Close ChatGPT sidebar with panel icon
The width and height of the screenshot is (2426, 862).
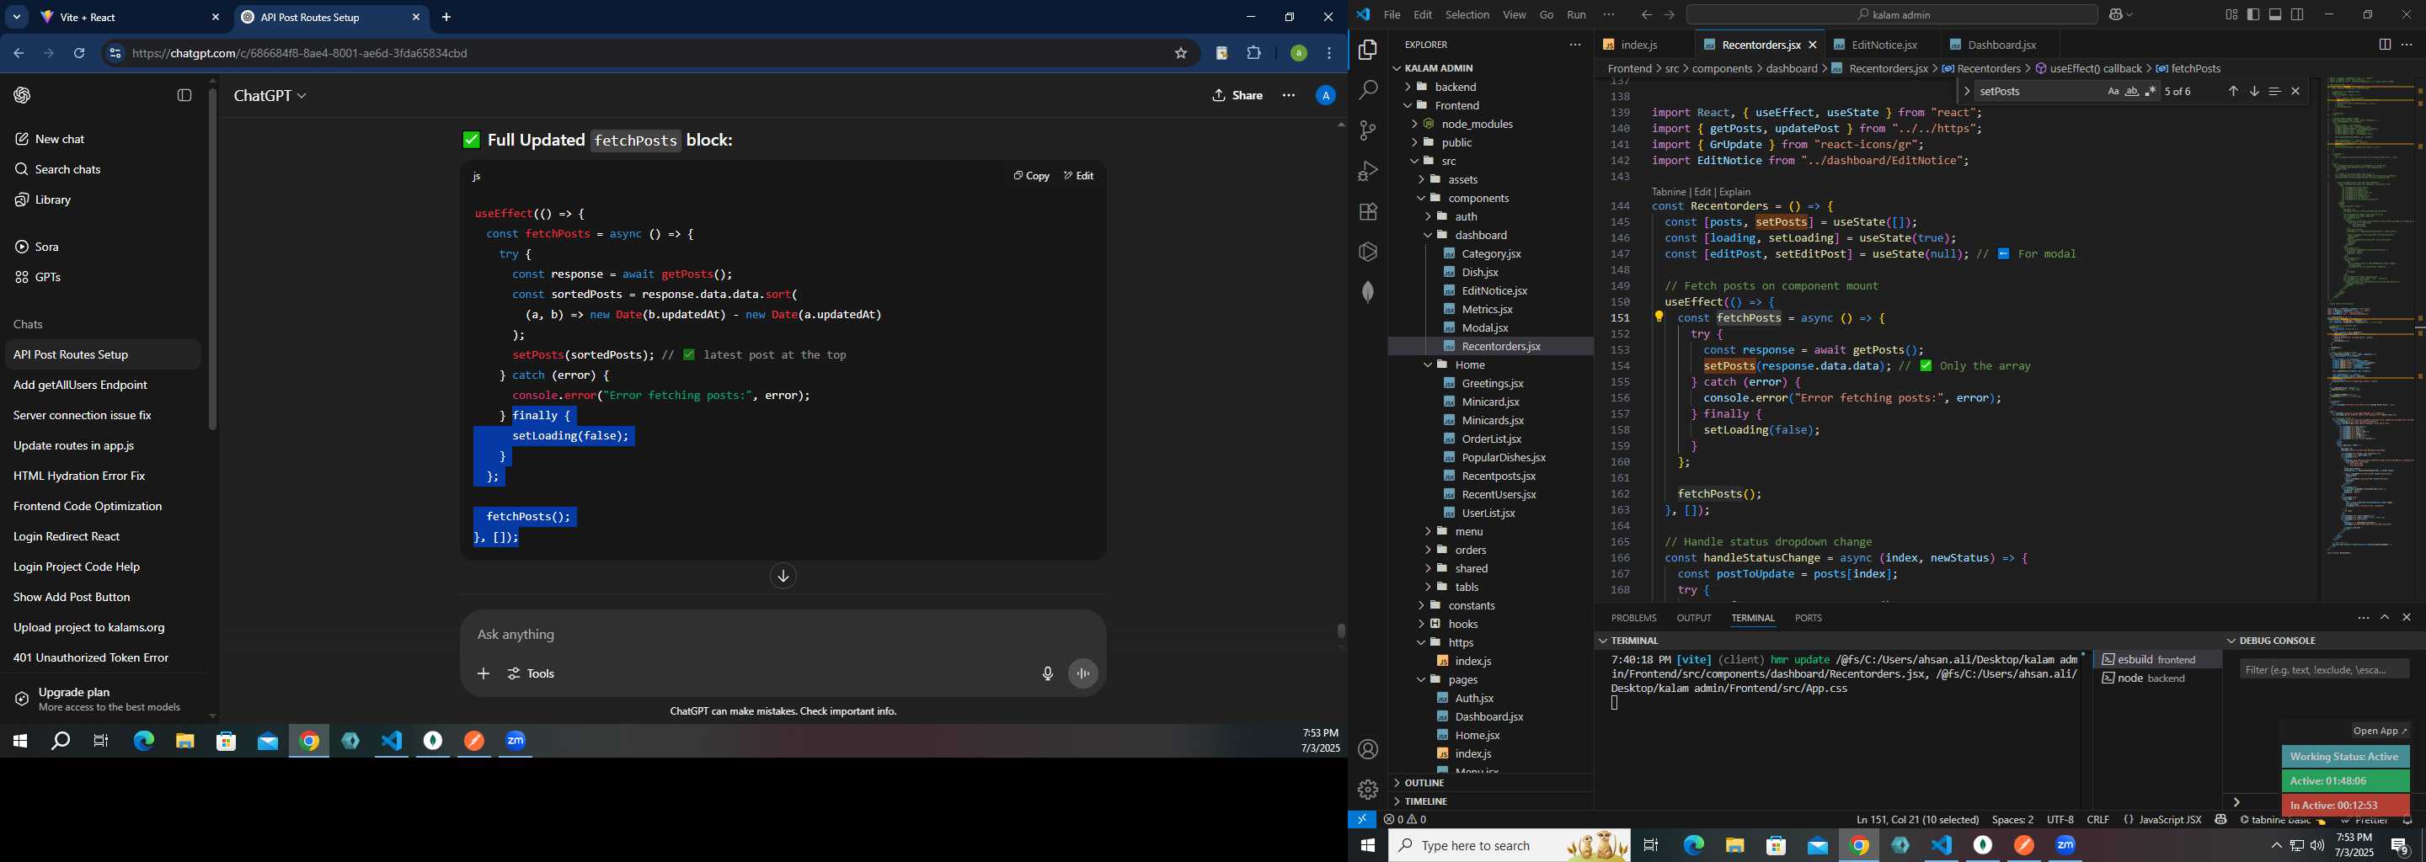click(184, 95)
